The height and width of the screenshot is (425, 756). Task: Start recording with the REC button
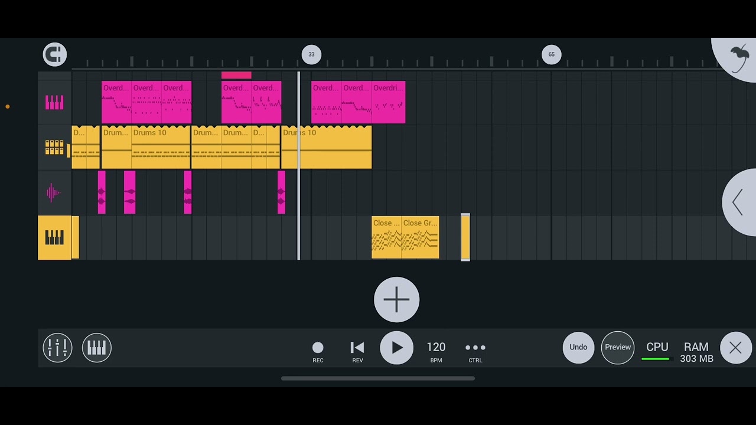pos(318,351)
